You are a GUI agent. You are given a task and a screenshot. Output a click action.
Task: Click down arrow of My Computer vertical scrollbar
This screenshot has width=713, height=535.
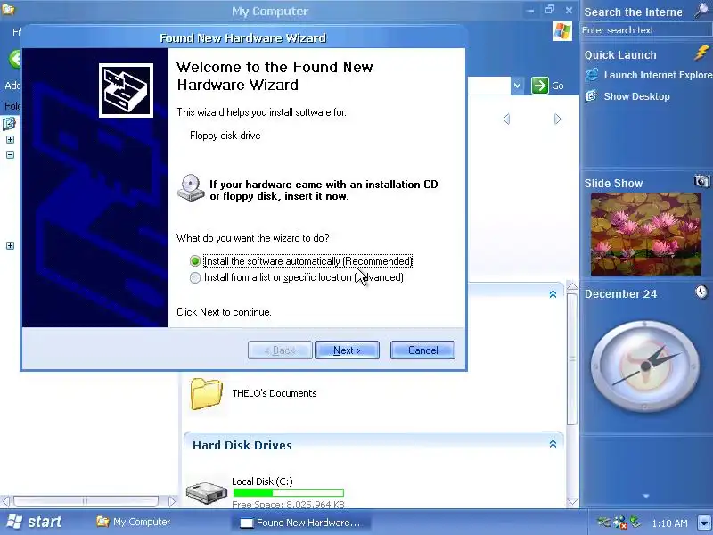pos(572,501)
